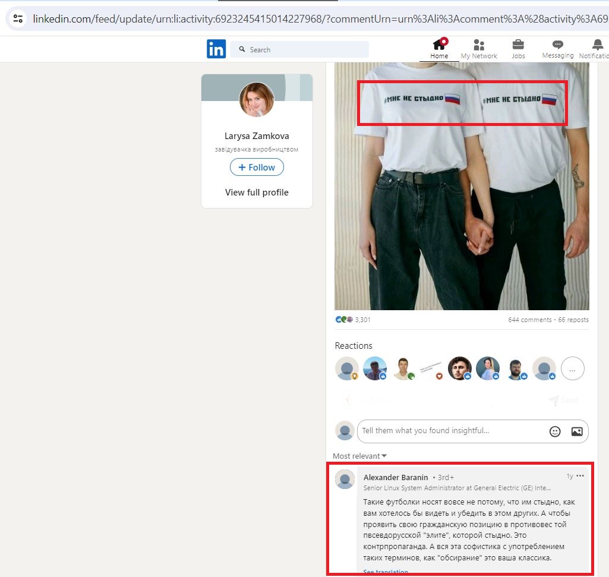Viewport: 609px width, 577px height.
Task: Click the commenter name Alexander Baranin
Action: coord(396,477)
